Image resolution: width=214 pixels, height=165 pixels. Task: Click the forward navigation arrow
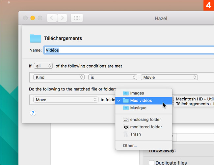pos(62,18)
